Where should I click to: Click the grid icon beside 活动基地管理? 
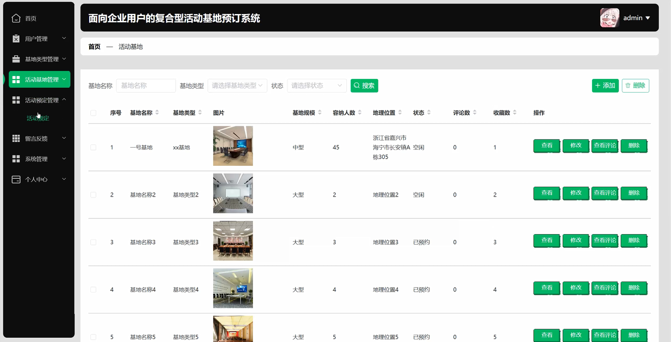point(16,79)
